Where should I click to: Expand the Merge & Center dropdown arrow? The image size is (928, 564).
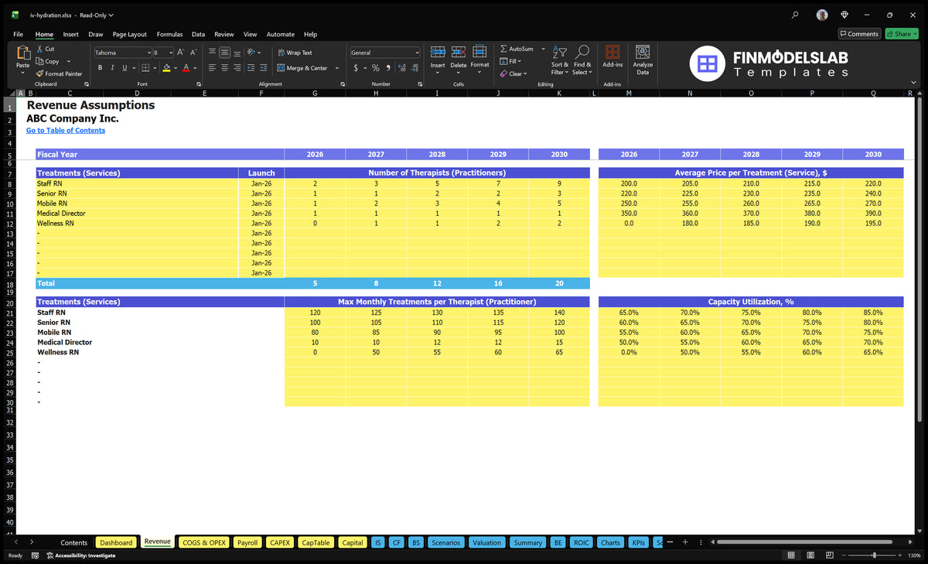[337, 68]
